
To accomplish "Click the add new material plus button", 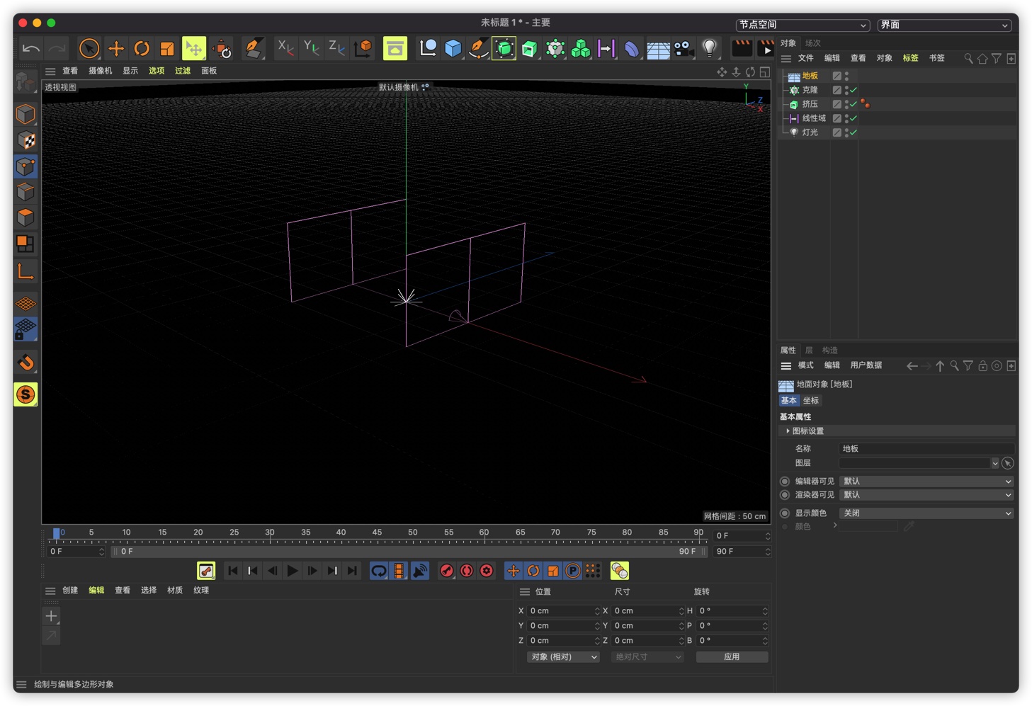I will point(51,616).
